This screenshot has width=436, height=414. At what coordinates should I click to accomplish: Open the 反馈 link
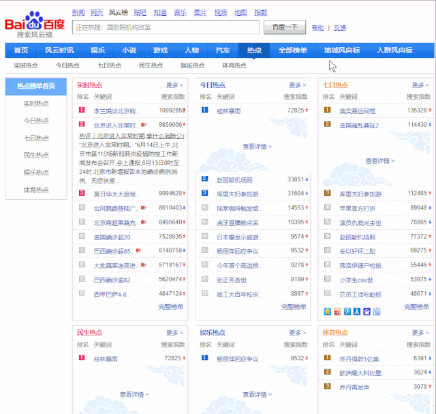(340, 28)
